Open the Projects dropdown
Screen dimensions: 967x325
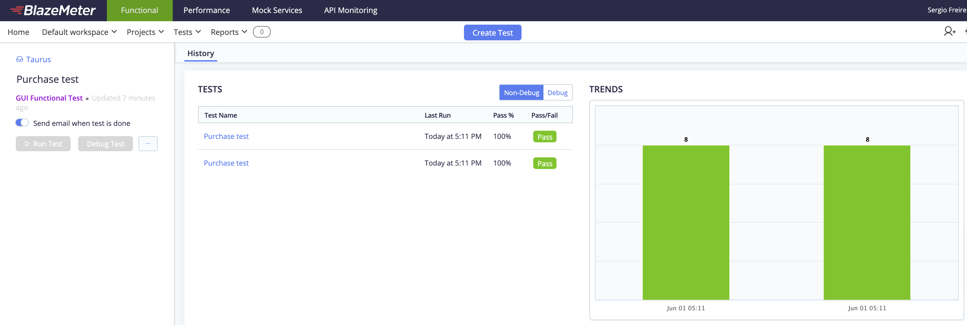145,32
